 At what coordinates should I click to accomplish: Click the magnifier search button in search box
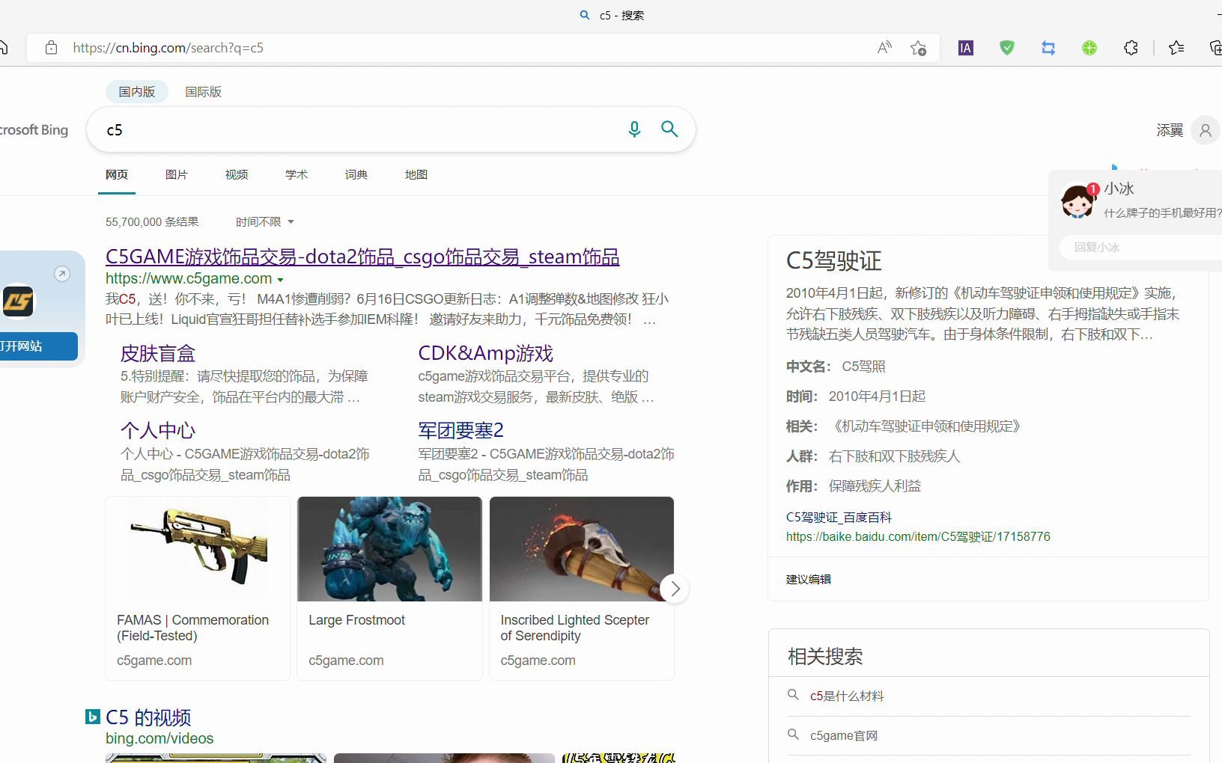[x=669, y=129]
